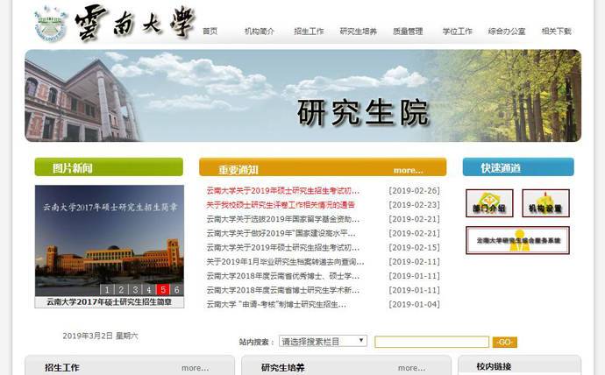
Task: Click the date [2019-02-26]
Action: 414,191
